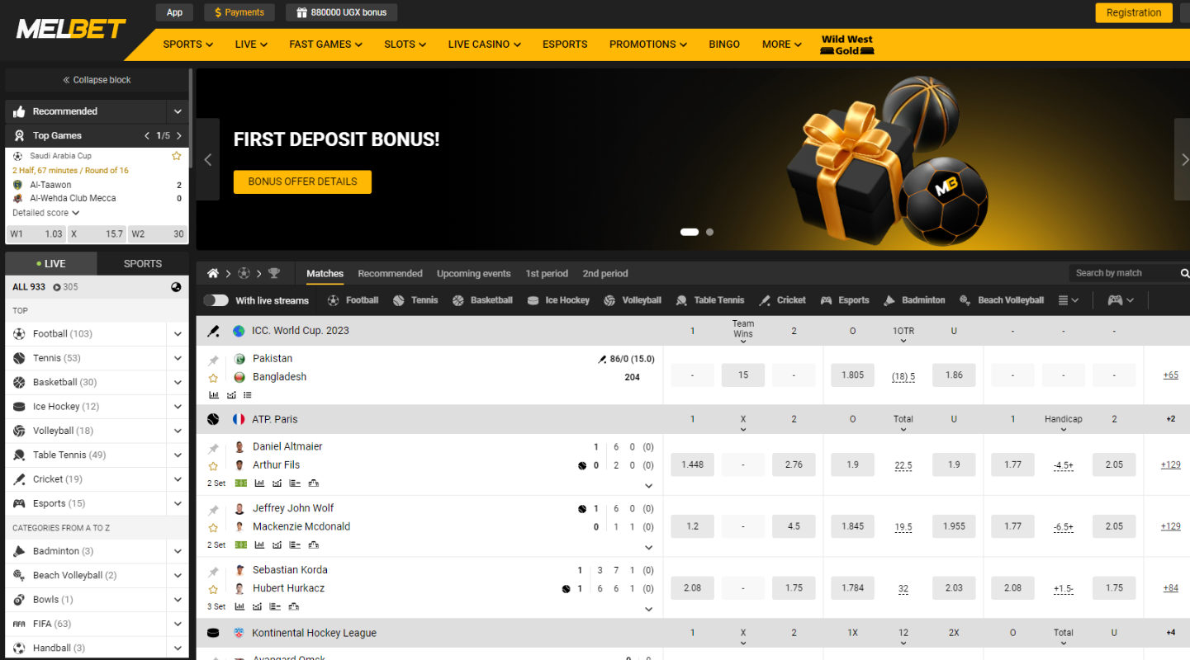Expand the Recommended section chevron
Viewport: 1190px width, 660px height.
point(178,111)
